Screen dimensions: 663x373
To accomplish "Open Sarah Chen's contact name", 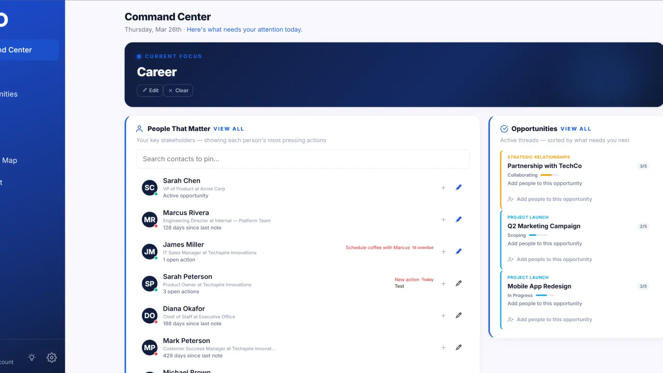I will [x=181, y=181].
